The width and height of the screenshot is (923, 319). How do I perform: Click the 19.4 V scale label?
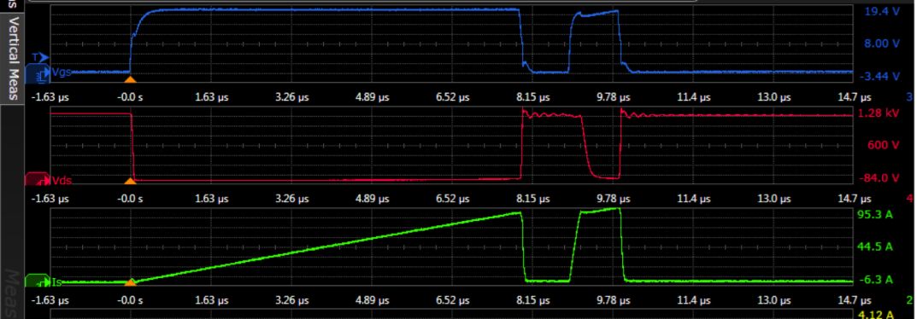point(882,11)
